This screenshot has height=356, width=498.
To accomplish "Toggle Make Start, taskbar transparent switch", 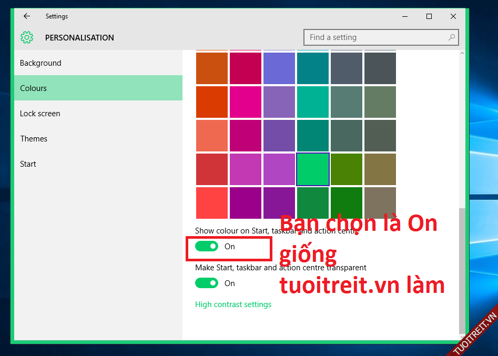I will point(207,283).
